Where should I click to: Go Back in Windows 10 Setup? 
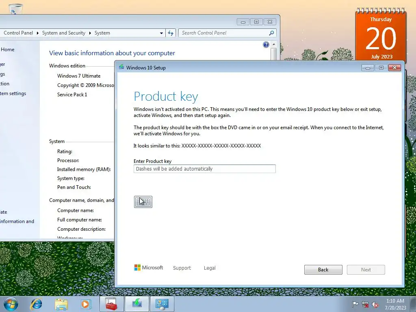tap(323, 270)
